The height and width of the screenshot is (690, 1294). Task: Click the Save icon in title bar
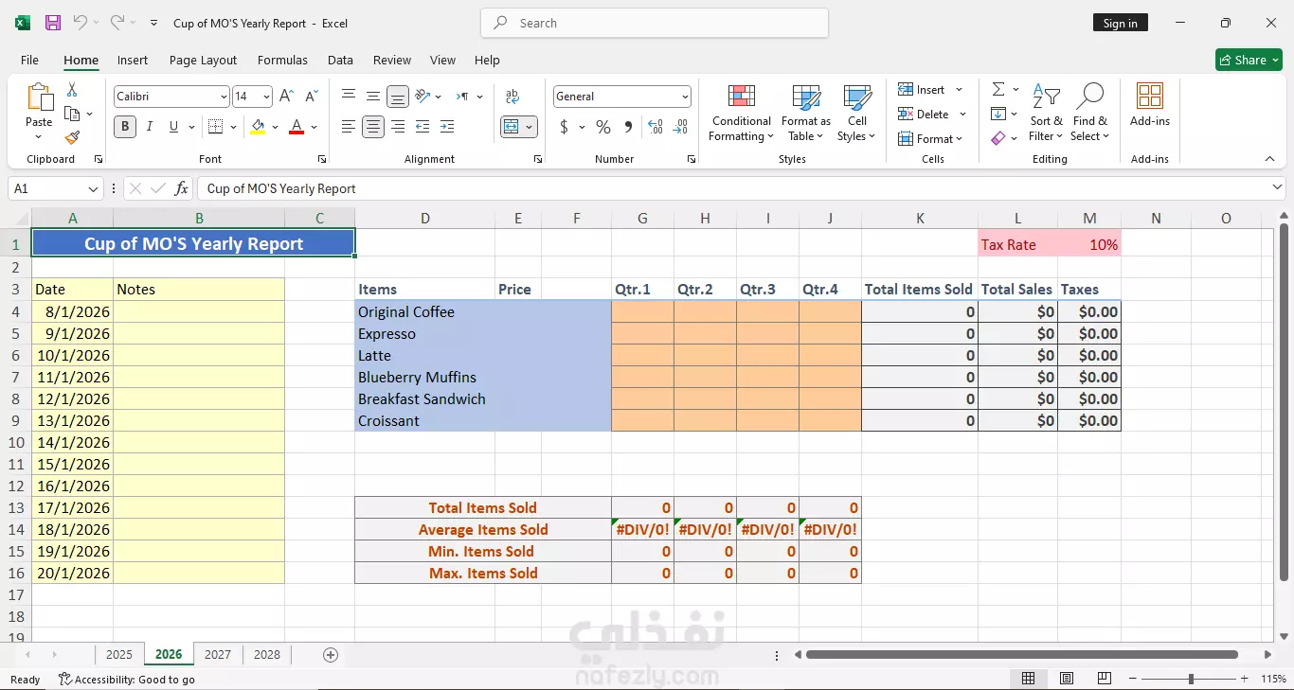click(53, 23)
